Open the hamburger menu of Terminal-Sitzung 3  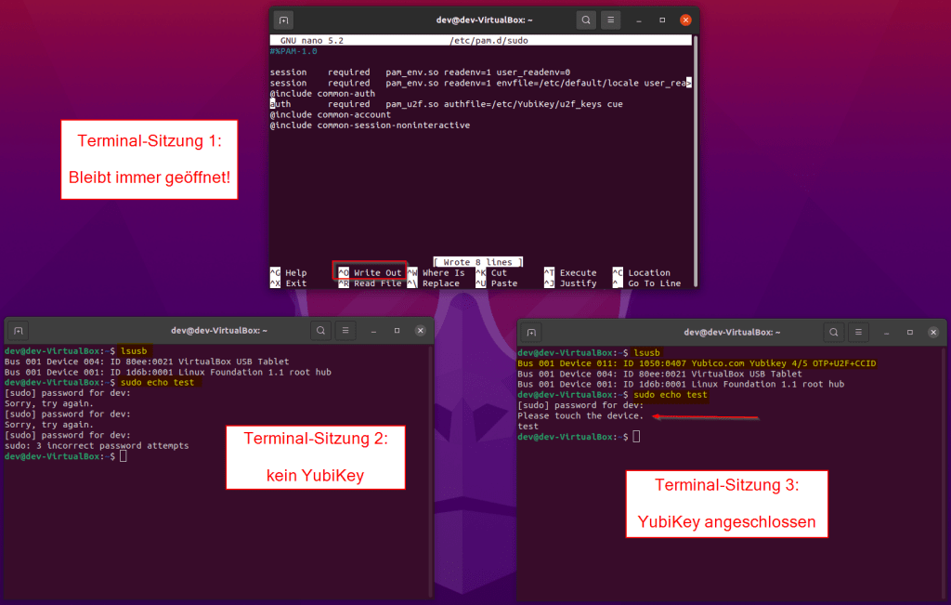tap(857, 332)
